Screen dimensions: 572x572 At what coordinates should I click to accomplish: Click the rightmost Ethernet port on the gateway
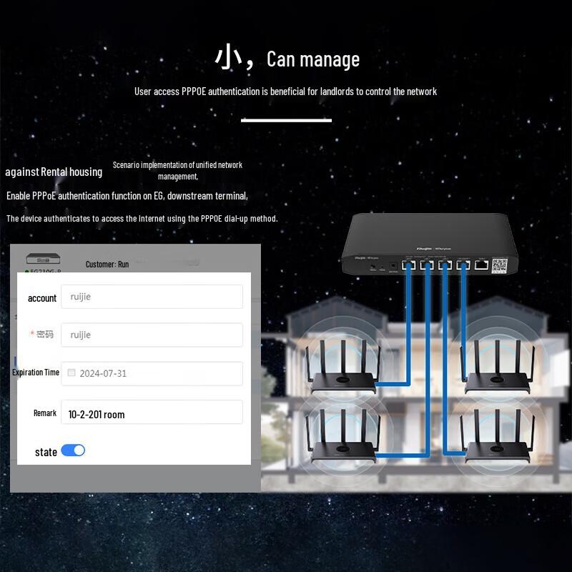click(483, 265)
